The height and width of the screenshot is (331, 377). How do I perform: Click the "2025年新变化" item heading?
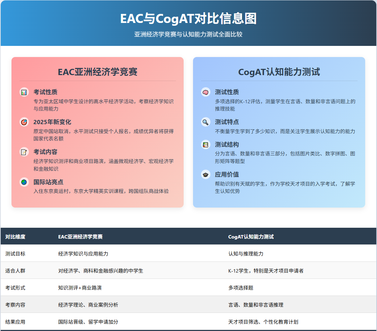pyautogui.click(x=53, y=122)
